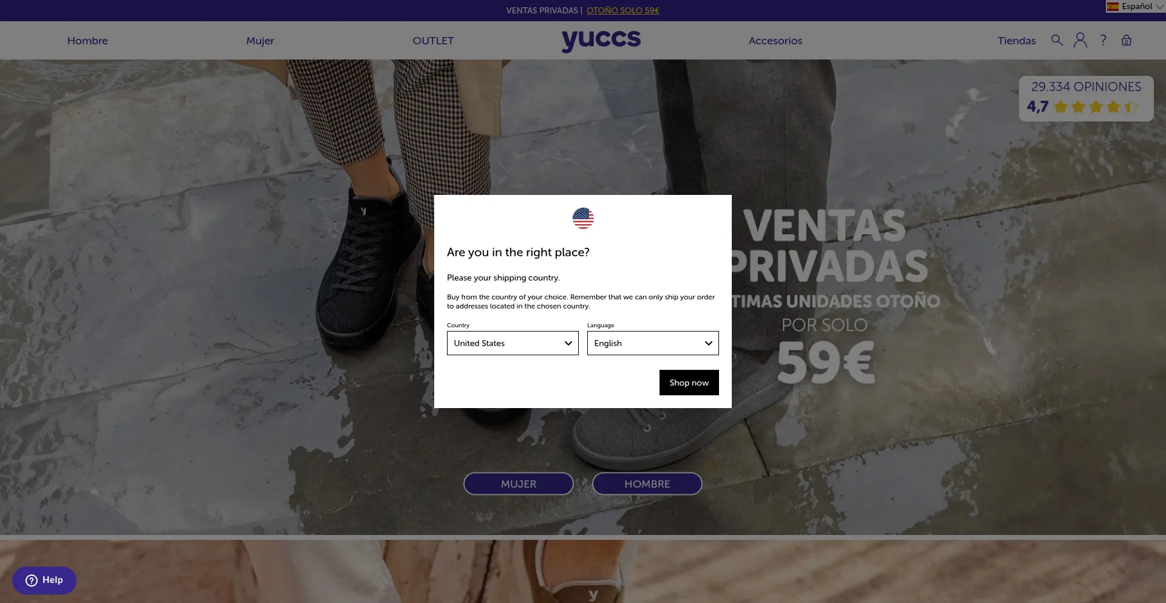Click the Spanish flag icon at top right
The image size is (1166, 603).
1113,7
